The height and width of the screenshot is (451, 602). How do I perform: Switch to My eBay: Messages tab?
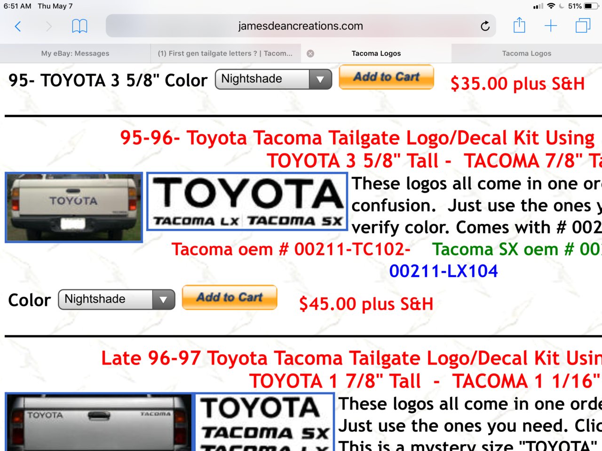tap(75, 54)
